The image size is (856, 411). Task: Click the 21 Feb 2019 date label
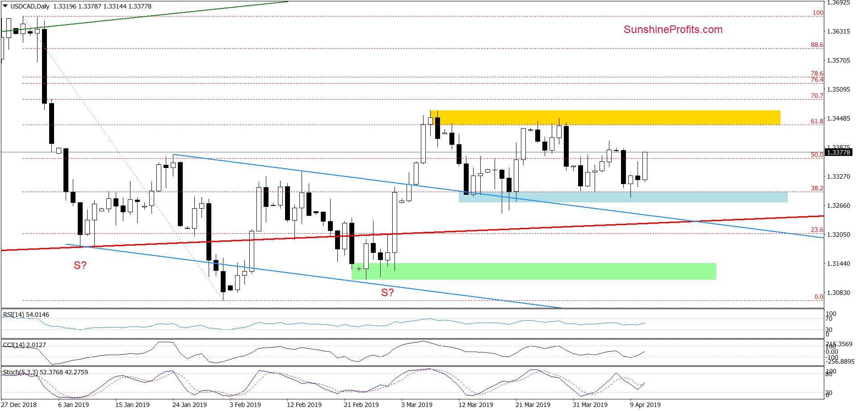[361, 405]
